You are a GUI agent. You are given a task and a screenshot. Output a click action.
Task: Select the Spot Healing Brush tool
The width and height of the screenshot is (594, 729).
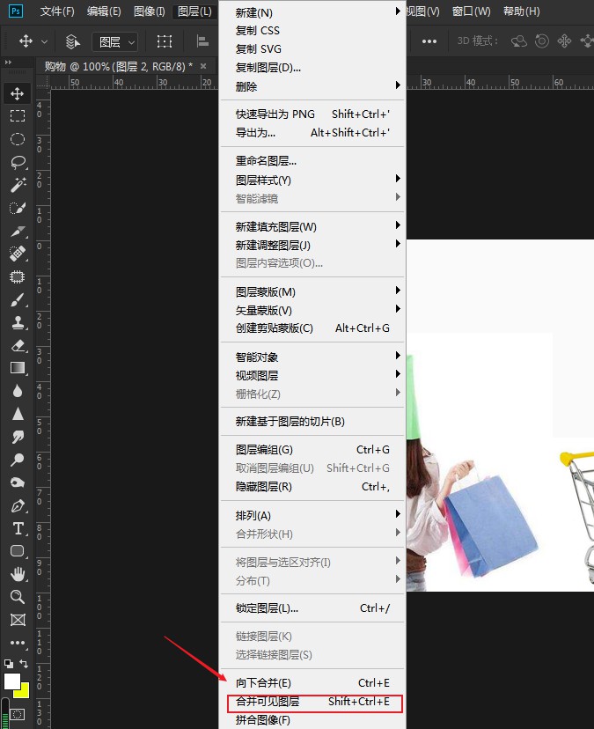tap(18, 254)
